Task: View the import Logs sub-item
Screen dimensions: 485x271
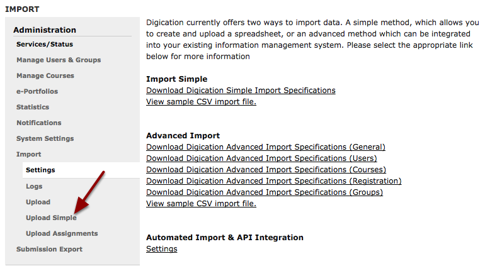Action: point(34,186)
